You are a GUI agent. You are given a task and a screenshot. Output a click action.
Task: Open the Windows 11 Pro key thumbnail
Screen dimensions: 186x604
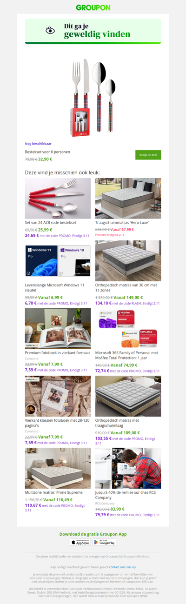tap(58, 261)
